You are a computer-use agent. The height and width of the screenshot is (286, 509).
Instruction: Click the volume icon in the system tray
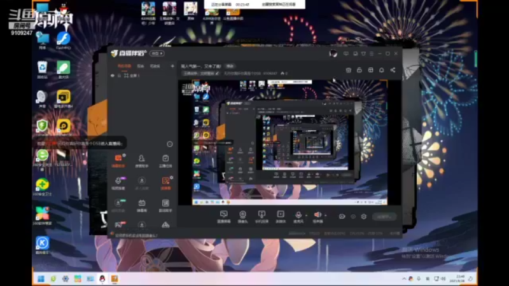pos(443,278)
